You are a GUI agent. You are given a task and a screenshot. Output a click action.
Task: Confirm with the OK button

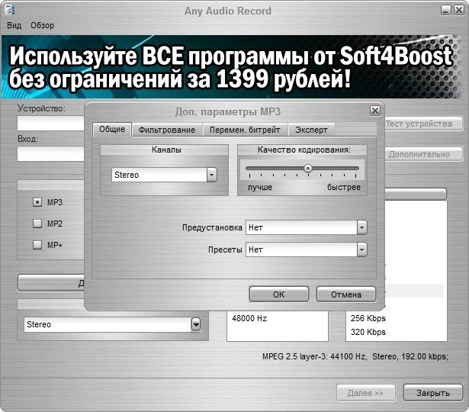coord(279,295)
